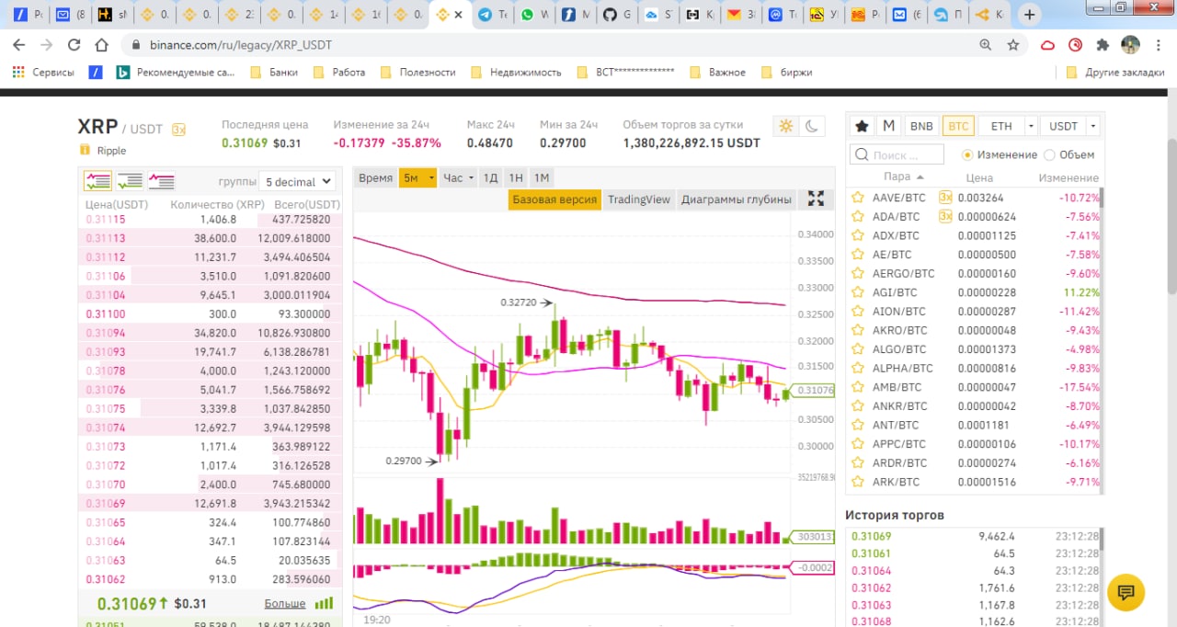Reload the Binance page

tap(74, 44)
